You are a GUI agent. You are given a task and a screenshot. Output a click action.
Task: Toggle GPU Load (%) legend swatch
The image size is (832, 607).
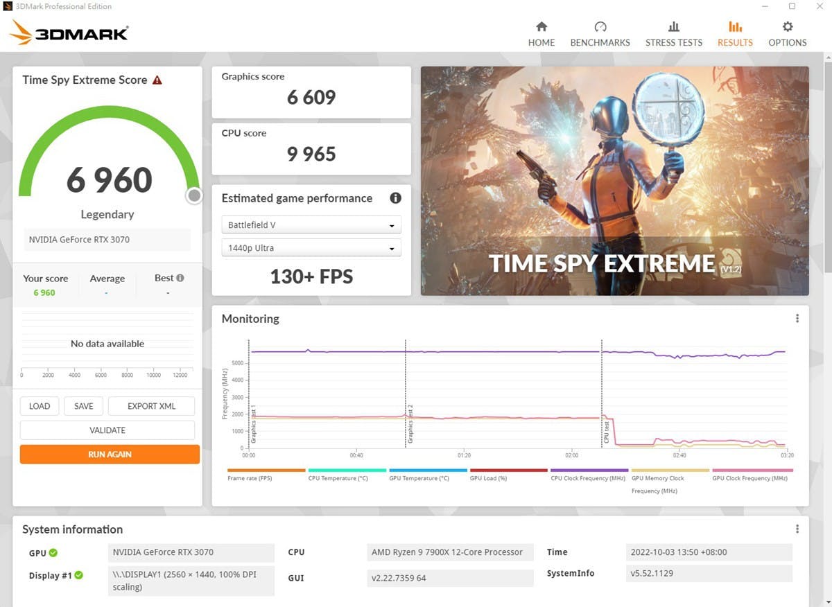509,470
